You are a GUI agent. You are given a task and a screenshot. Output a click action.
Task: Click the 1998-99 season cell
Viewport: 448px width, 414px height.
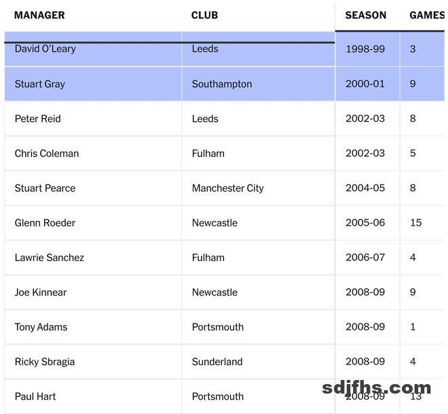365,49
